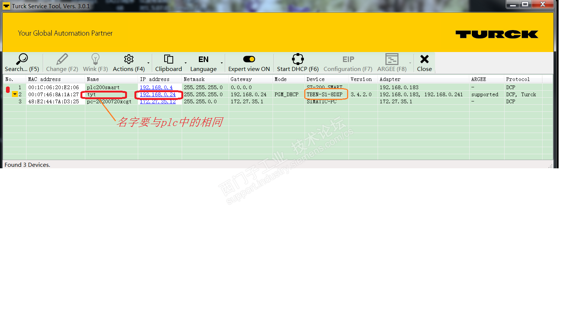Screen dimensions: 572x321
Task: Click the 'DCP, Turck' protocol cell
Action: (x=521, y=94)
